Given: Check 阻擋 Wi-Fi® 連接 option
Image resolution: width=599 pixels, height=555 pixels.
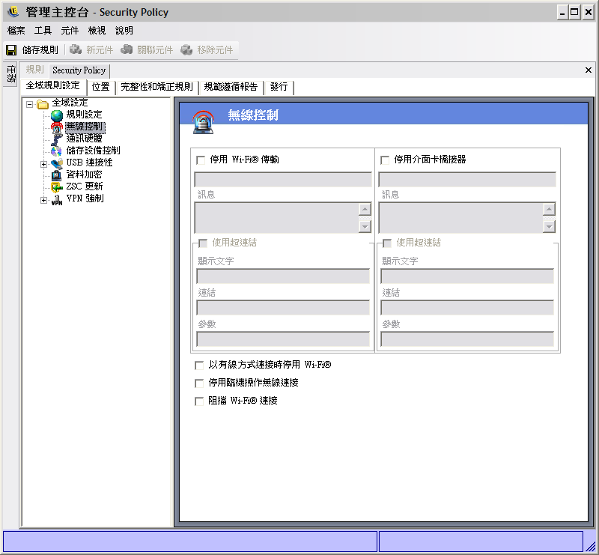Looking at the screenshot, I should pos(199,401).
